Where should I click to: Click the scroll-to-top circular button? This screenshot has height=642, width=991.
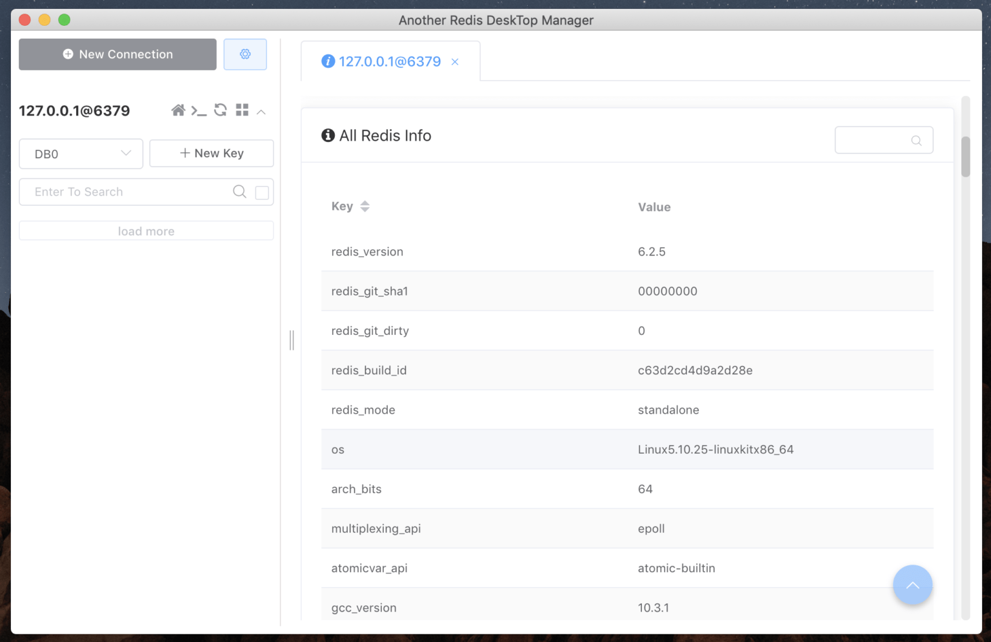pos(912,585)
